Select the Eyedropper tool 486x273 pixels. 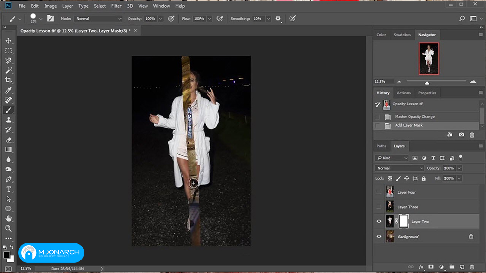[9, 90]
